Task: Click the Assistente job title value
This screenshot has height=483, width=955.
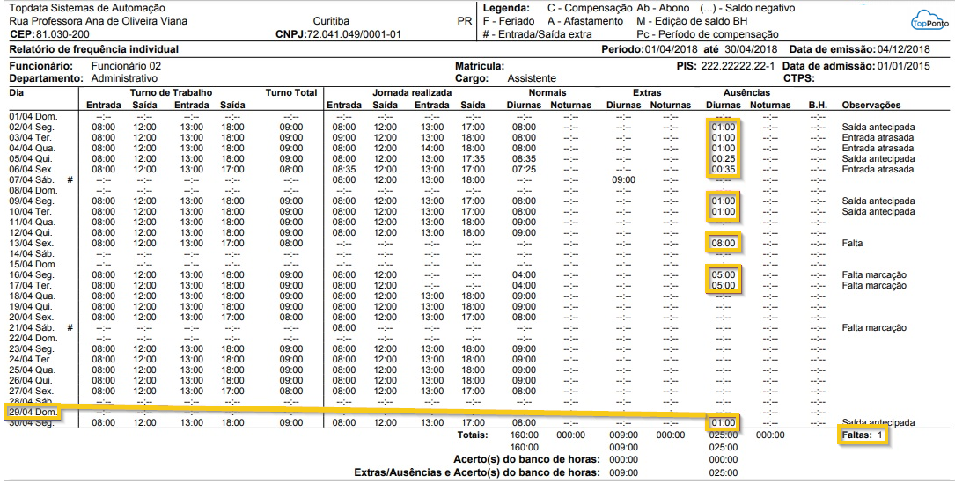Action: (532, 78)
